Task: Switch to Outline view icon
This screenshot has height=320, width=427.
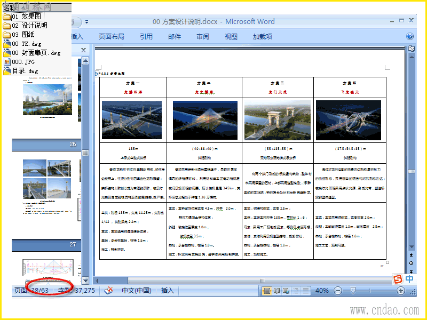Action: click(x=296, y=291)
